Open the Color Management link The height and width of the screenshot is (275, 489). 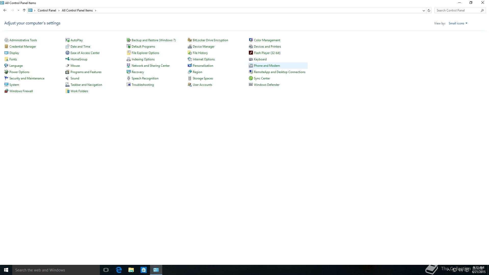tap(267, 40)
